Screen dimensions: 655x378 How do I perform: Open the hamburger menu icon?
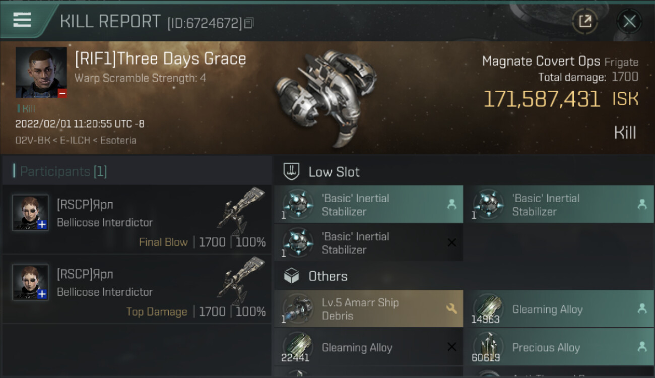(22, 20)
